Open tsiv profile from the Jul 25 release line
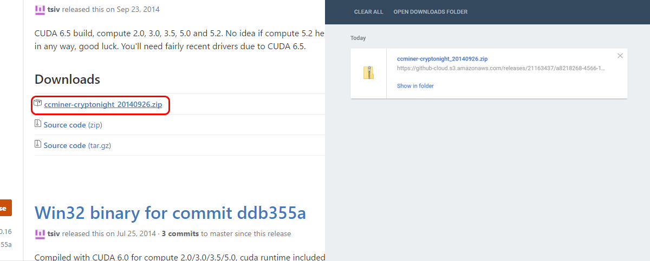This screenshot has width=650, height=261. click(x=54, y=234)
